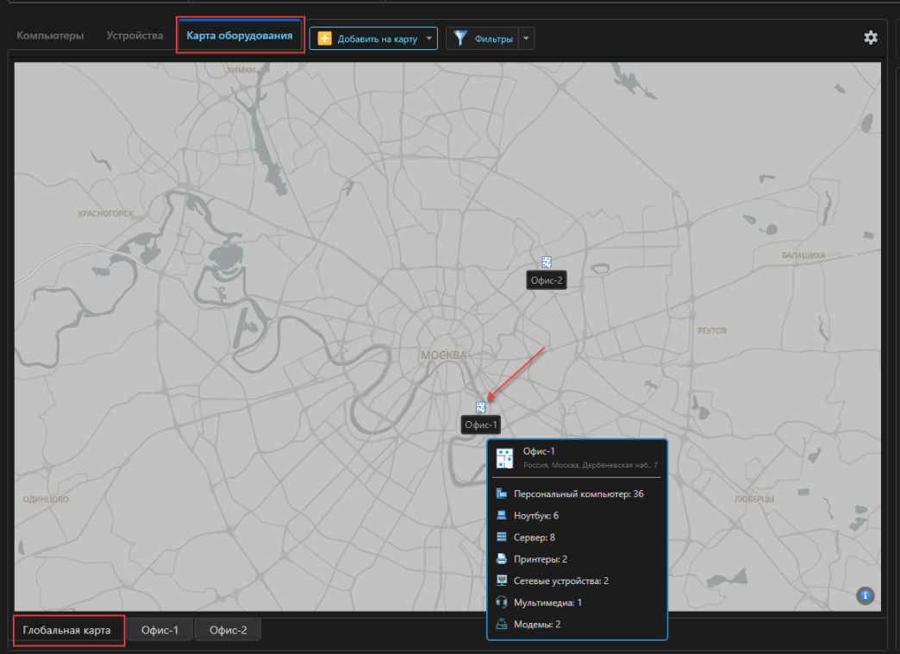The height and width of the screenshot is (654, 900).
Task: Open the Офис-1 bottom map tab
Action: coord(159,630)
